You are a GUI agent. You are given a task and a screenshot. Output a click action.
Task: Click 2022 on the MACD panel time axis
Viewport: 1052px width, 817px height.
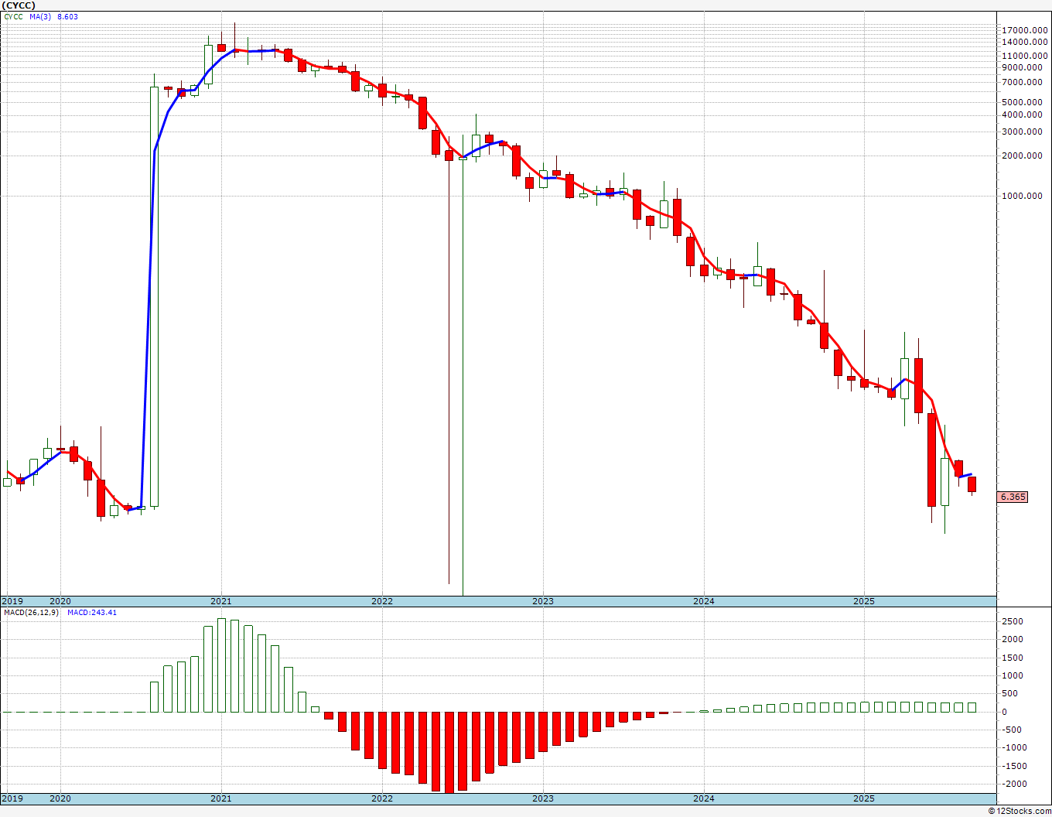tap(382, 798)
